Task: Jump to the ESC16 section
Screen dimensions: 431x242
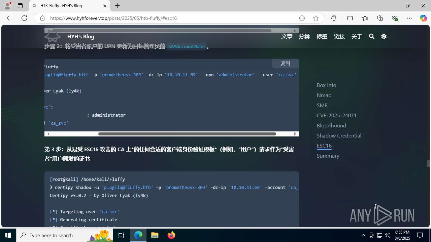Action: (324, 146)
